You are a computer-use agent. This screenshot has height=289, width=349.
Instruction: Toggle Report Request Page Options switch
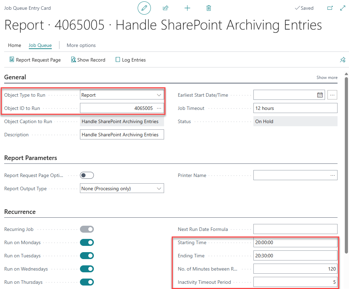[x=87, y=175]
